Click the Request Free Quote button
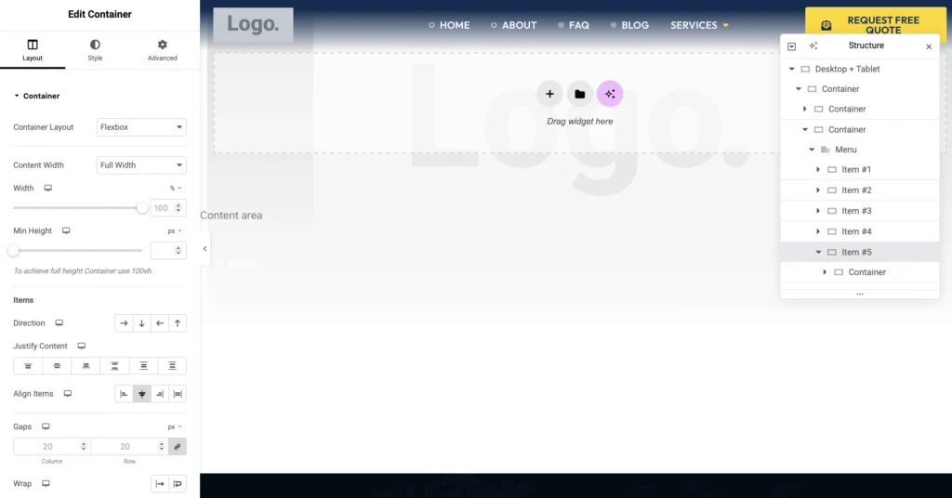The height and width of the screenshot is (498, 952). click(874, 25)
